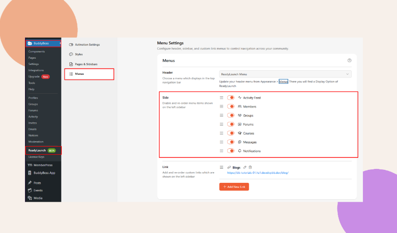
Task: Open the Activation Settings tab
Action: click(x=87, y=45)
